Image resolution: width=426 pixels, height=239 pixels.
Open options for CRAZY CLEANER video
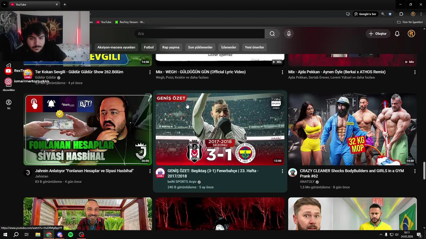pyautogui.click(x=415, y=171)
